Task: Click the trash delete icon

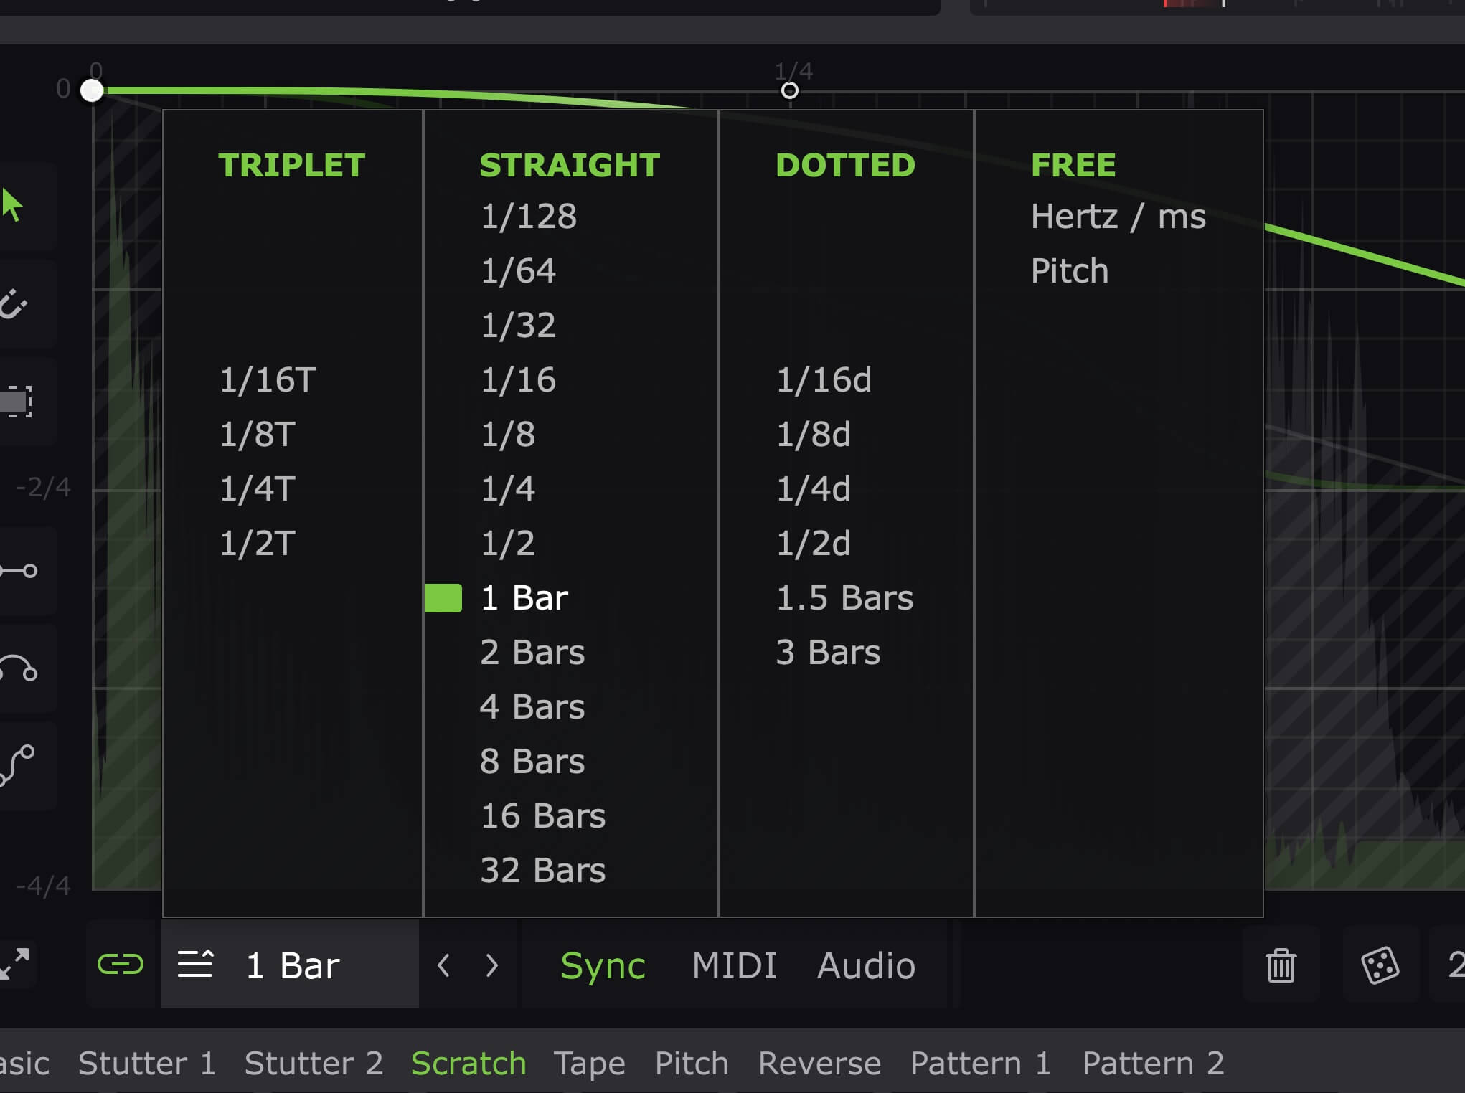Action: point(1281,965)
